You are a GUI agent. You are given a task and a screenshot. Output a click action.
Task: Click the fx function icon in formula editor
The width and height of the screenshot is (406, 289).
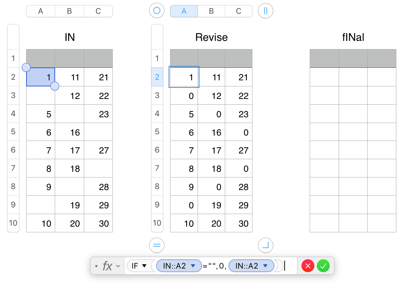click(107, 266)
